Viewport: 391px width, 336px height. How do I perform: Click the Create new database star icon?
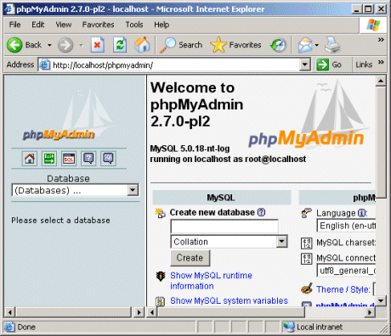(x=161, y=213)
